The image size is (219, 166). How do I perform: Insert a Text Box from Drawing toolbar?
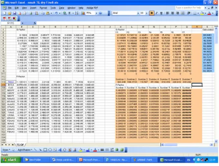(x=55, y=150)
